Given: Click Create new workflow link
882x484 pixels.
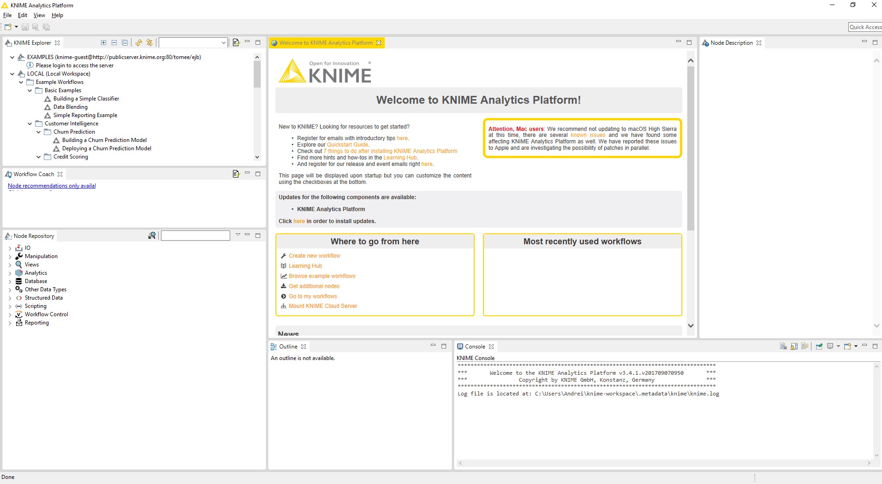Looking at the screenshot, I should point(315,256).
